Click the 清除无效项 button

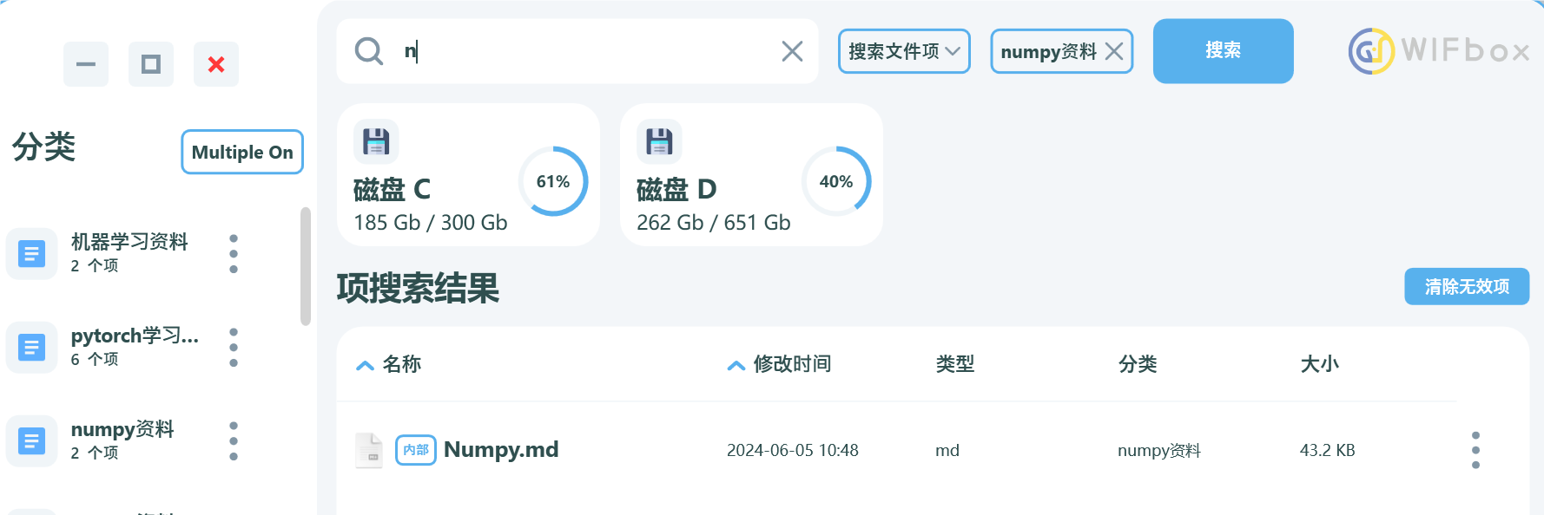coord(1466,286)
